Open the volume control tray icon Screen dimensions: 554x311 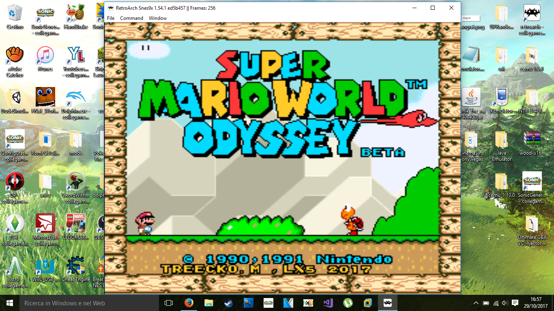[x=505, y=303]
